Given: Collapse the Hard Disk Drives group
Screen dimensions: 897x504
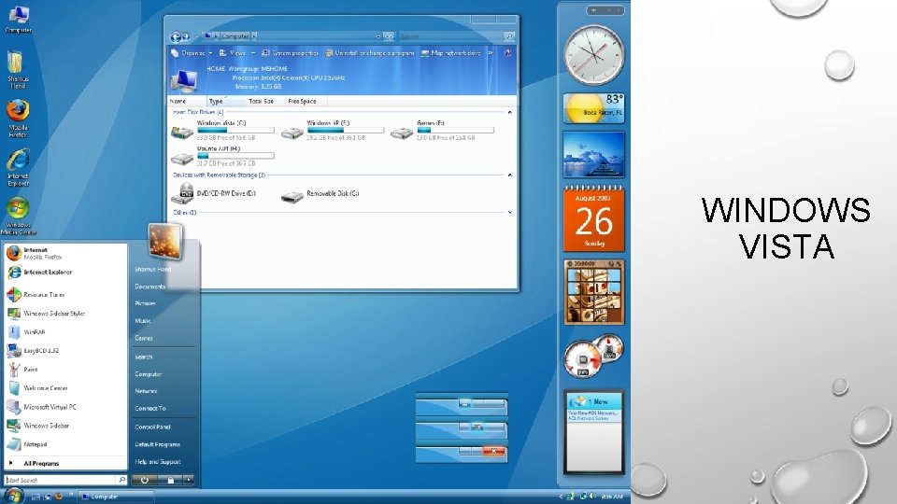Looking at the screenshot, I should tap(510, 113).
